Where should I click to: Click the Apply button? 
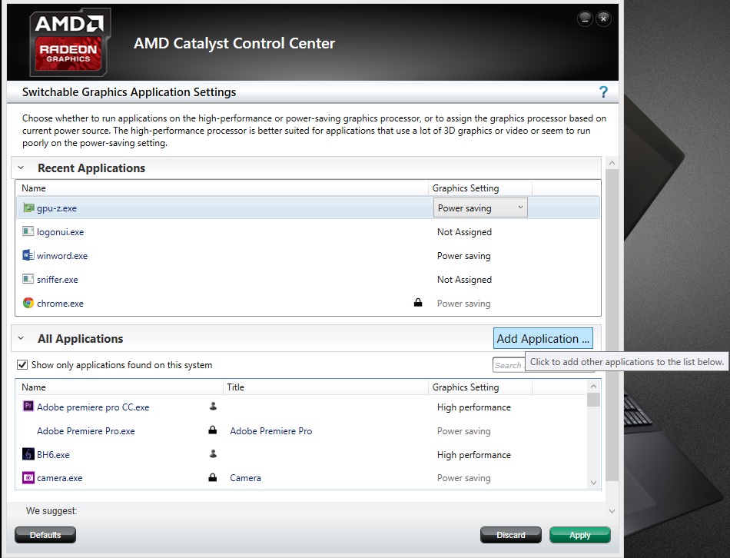[579, 535]
